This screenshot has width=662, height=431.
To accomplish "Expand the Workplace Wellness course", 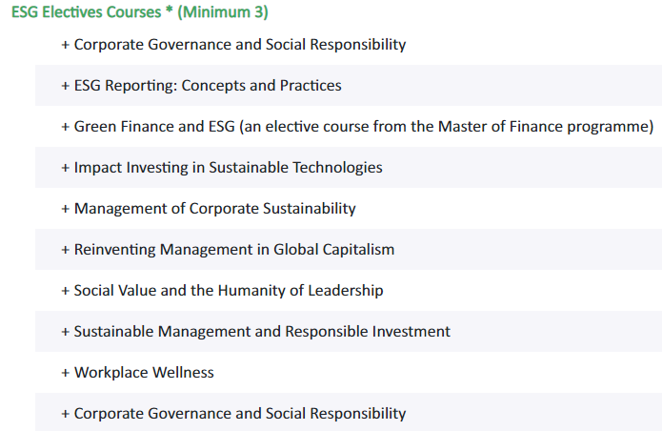I will tap(349, 372).
